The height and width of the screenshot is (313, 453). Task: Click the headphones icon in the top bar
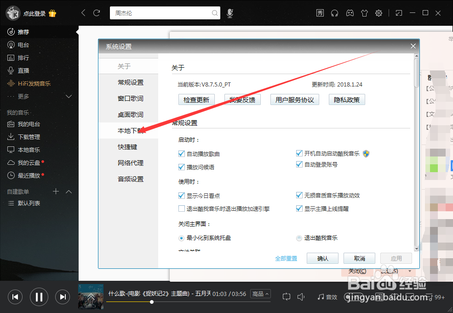(x=334, y=13)
